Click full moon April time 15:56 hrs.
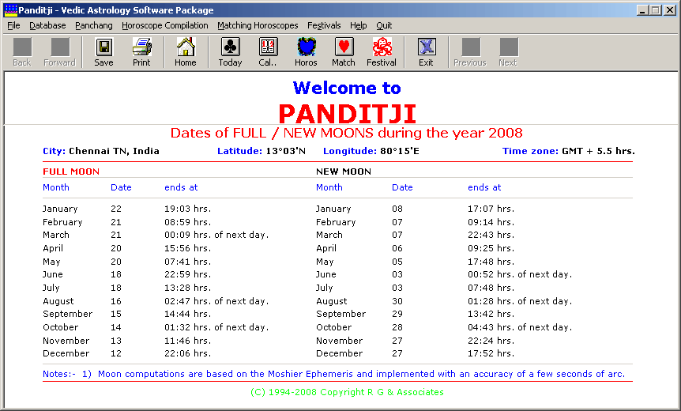 [187, 248]
